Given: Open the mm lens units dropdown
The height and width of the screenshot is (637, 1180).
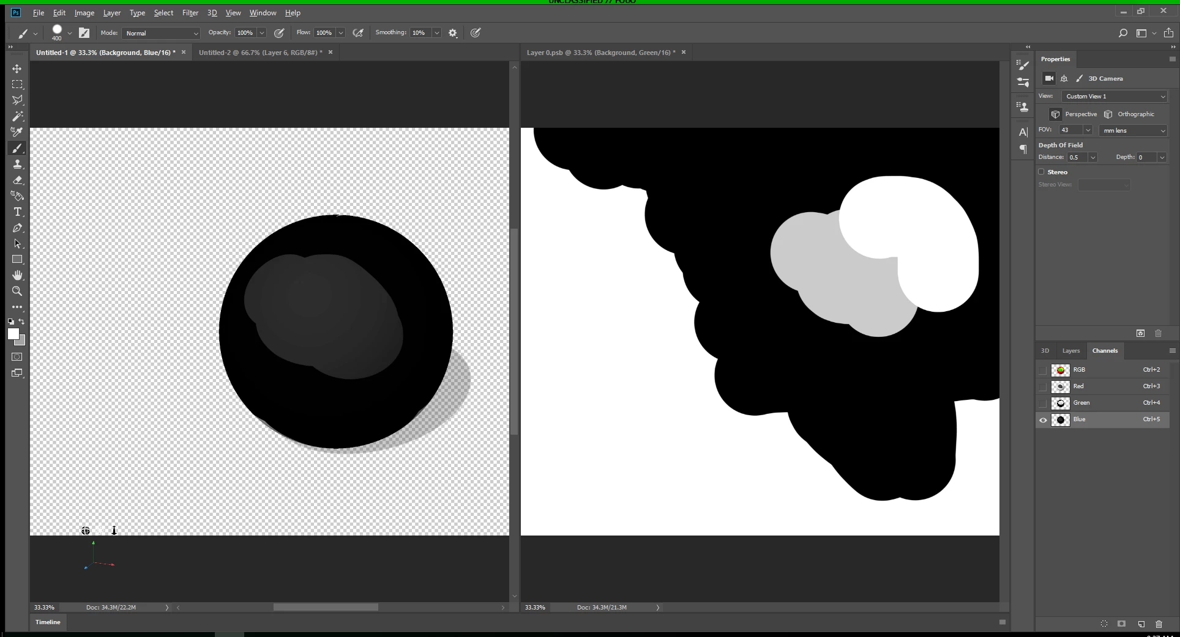Looking at the screenshot, I should tap(1133, 131).
